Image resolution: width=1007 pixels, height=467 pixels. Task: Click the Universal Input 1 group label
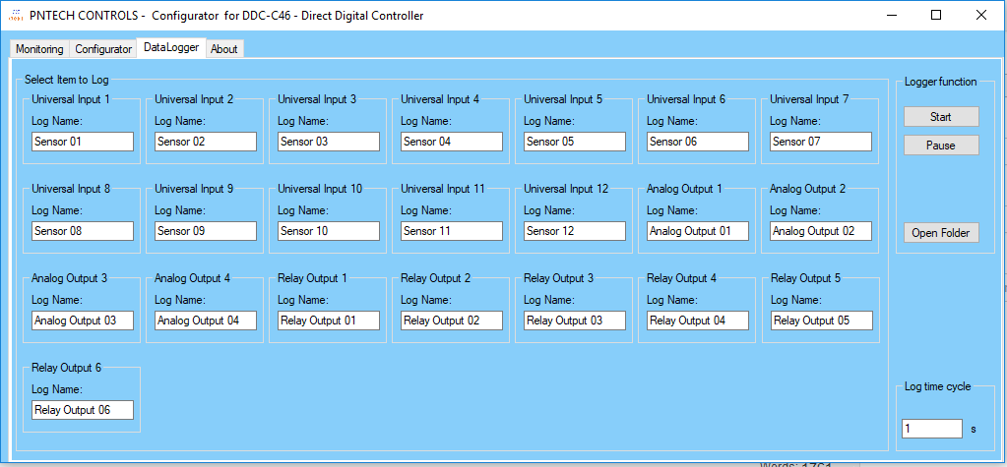(x=71, y=99)
